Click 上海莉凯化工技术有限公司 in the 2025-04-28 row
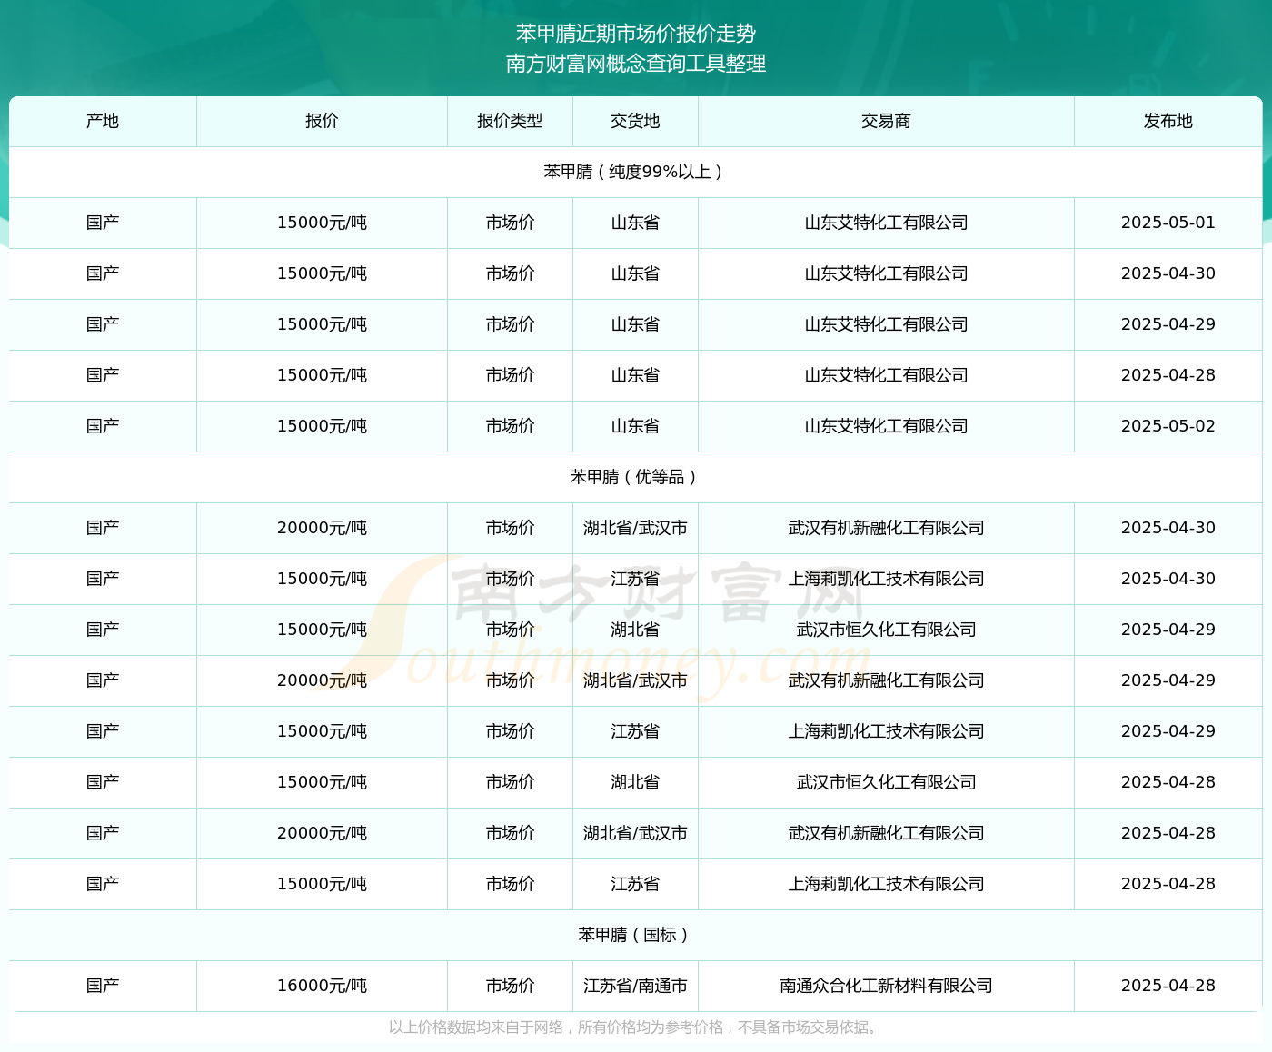Image resolution: width=1272 pixels, height=1052 pixels. [886, 884]
